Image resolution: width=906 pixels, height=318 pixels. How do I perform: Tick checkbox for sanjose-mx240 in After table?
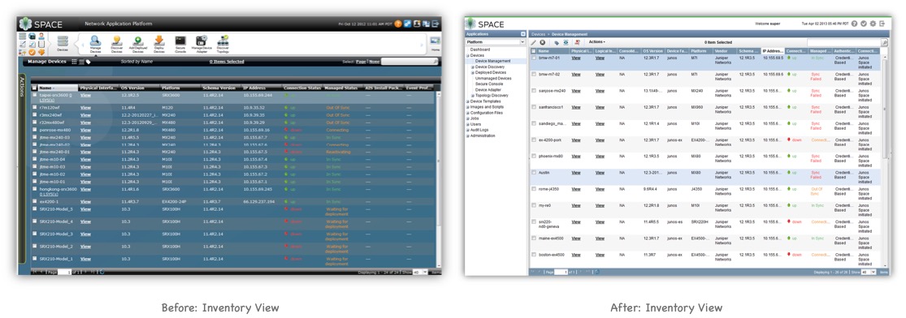click(534, 91)
